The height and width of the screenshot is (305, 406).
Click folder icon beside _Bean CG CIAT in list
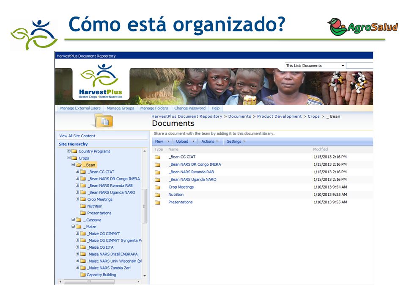click(x=157, y=157)
